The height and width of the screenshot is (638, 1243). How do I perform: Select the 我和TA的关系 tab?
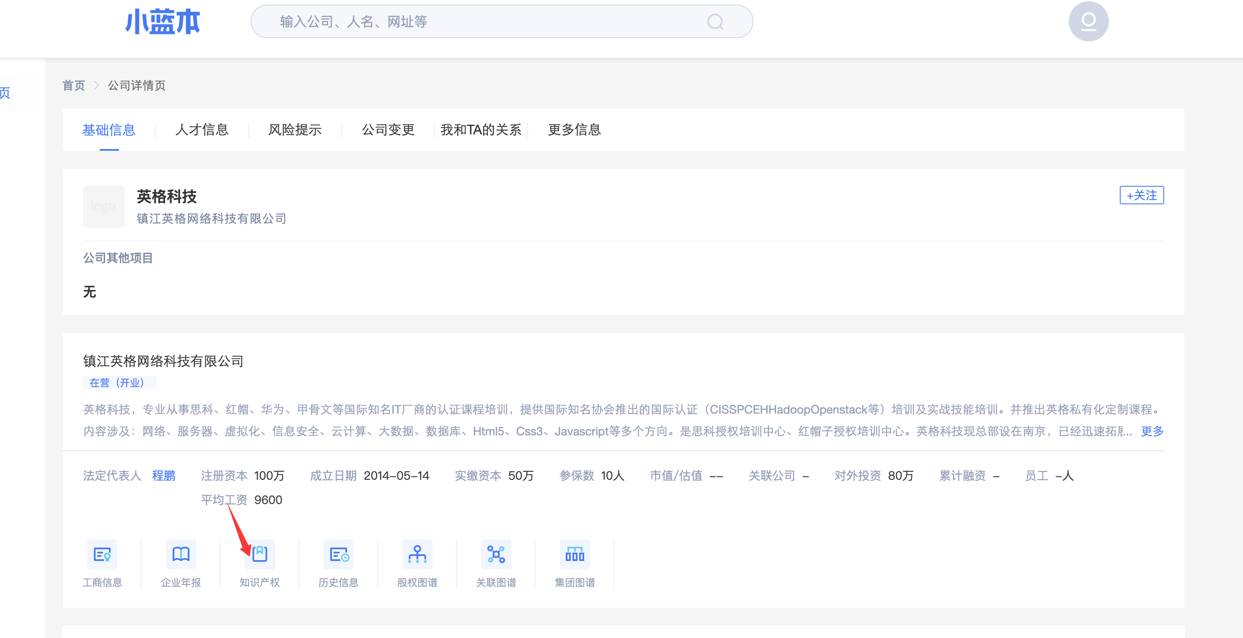point(481,130)
